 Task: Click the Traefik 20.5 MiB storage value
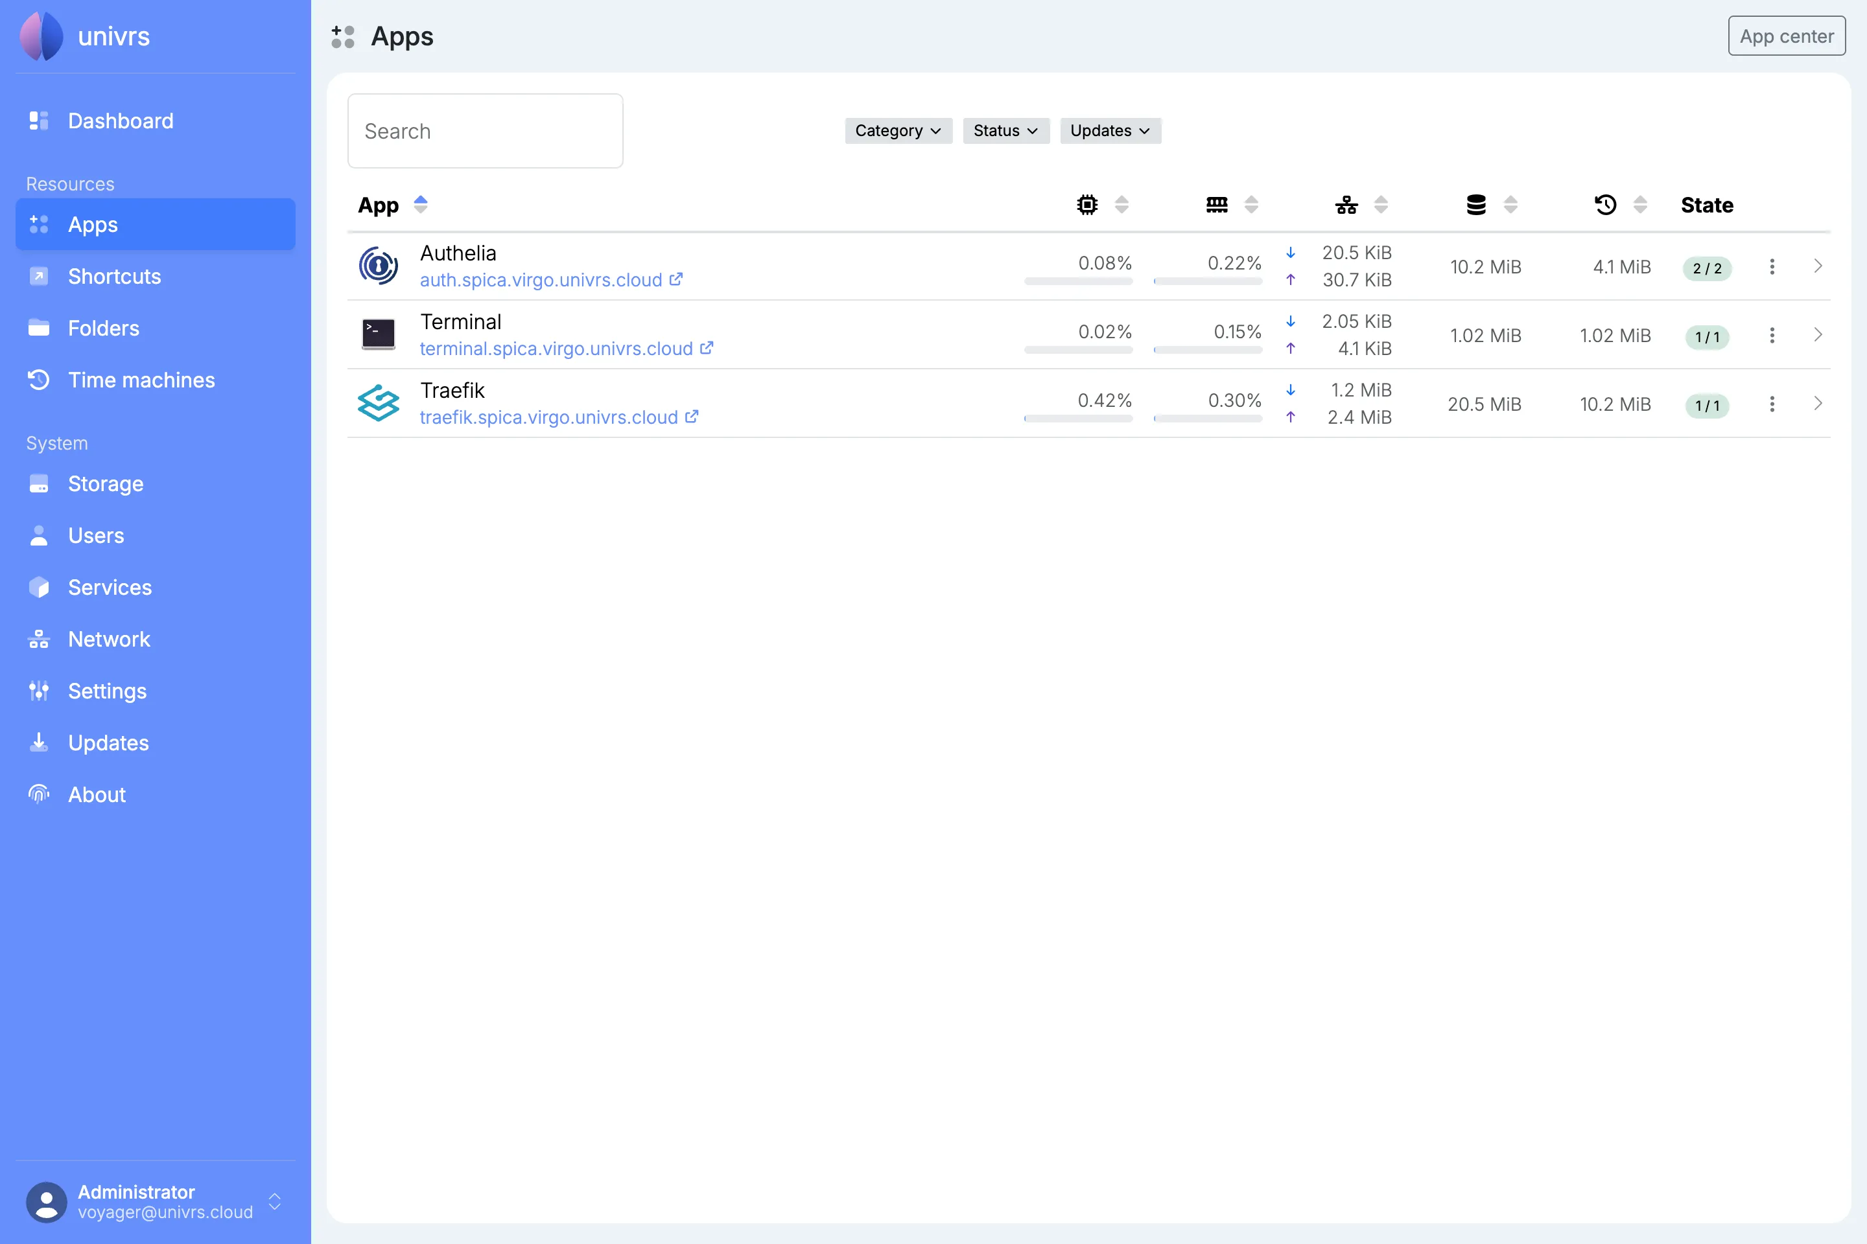tap(1485, 404)
